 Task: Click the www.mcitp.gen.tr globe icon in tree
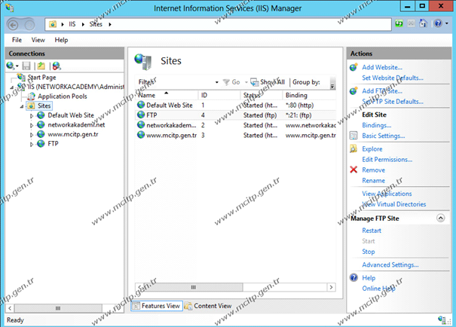tap(41, 134)
